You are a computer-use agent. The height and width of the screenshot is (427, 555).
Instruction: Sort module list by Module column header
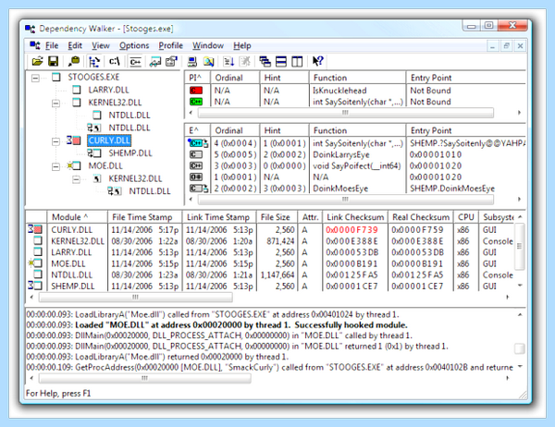(x=77, y=217)
